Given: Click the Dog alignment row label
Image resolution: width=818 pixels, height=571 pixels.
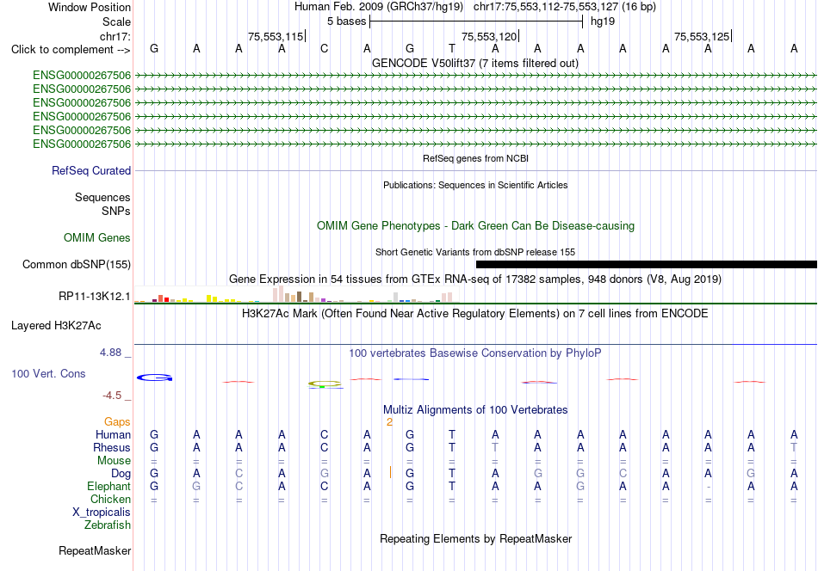Looking at the screenshot, I should [x=121, y=473].
